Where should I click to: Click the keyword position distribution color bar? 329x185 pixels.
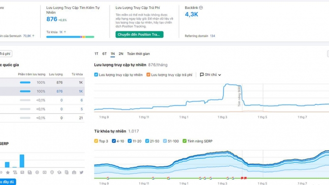[x=70, y=37]
